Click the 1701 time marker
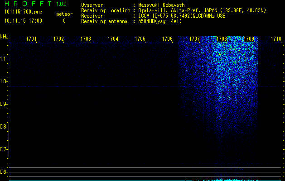Viewport: 285px width, 181px height. pos(31,39)
